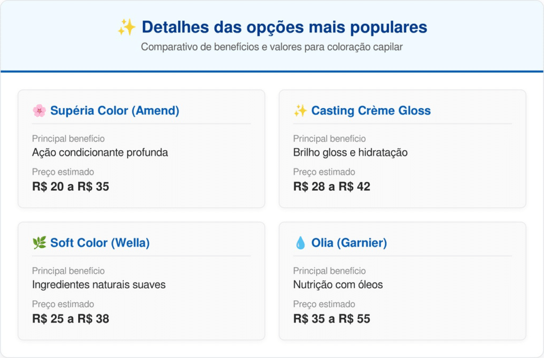Open the Supéria Color (Amend) title

(115, 111)
